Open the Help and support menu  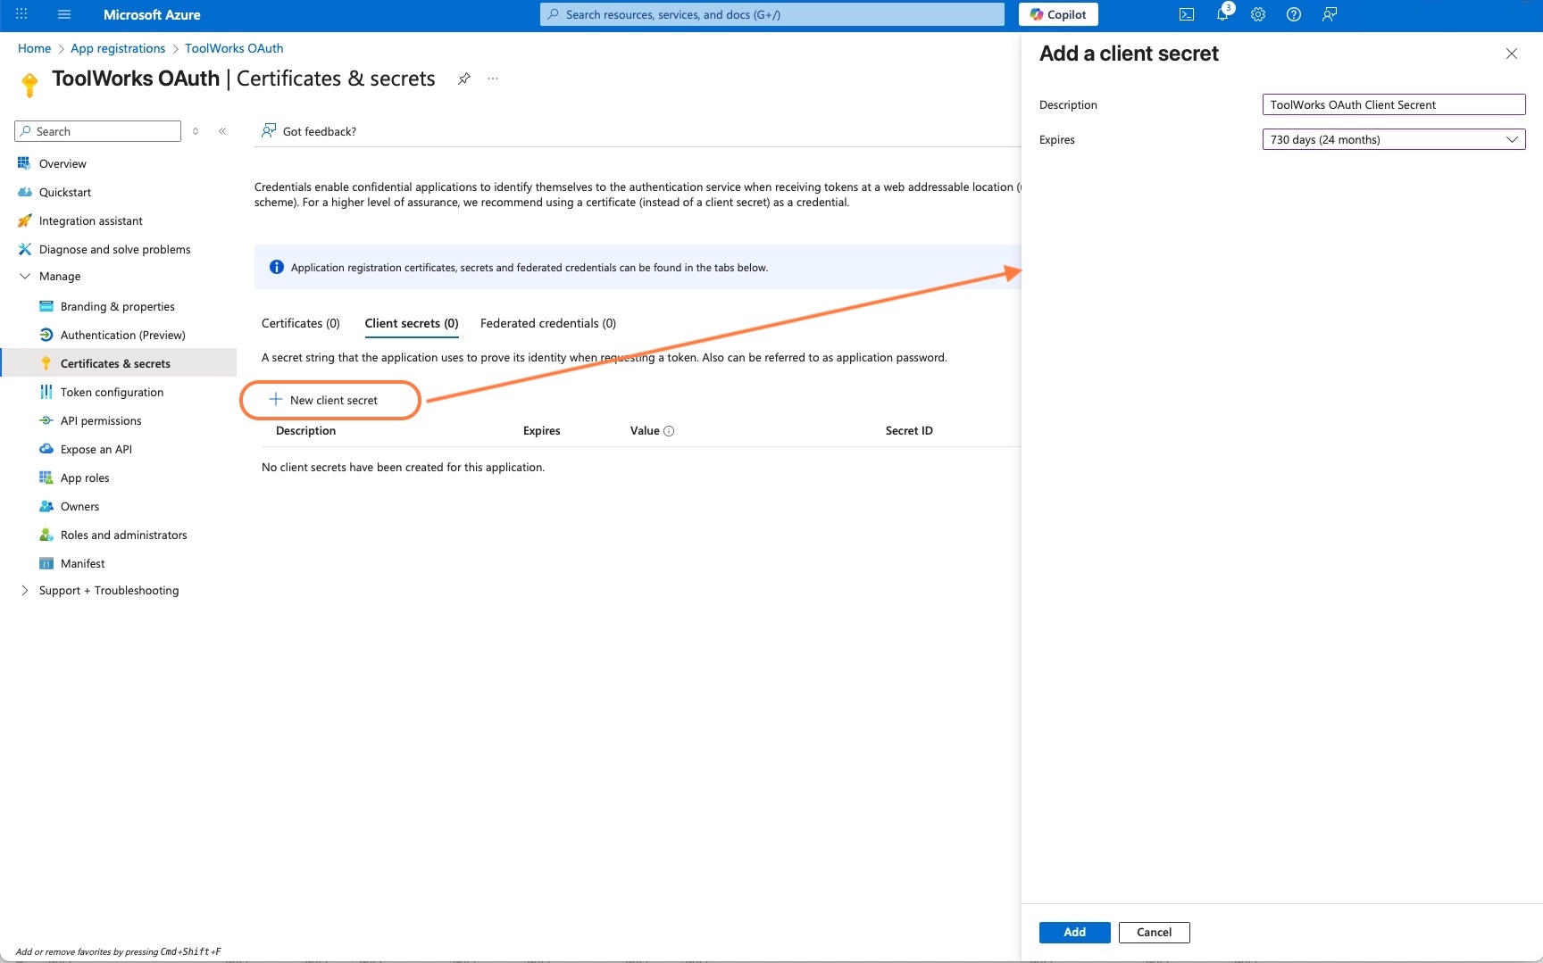(1293, 14)
